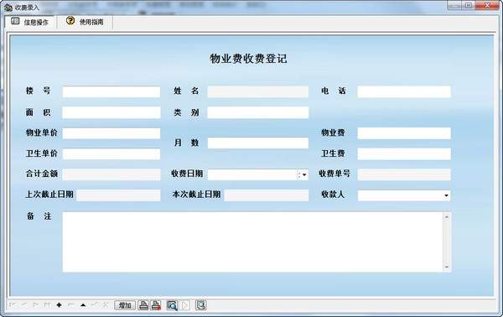The image size is (503, 317).
Task: Click the 物业费 input field
Action: [x=404, y=133]
